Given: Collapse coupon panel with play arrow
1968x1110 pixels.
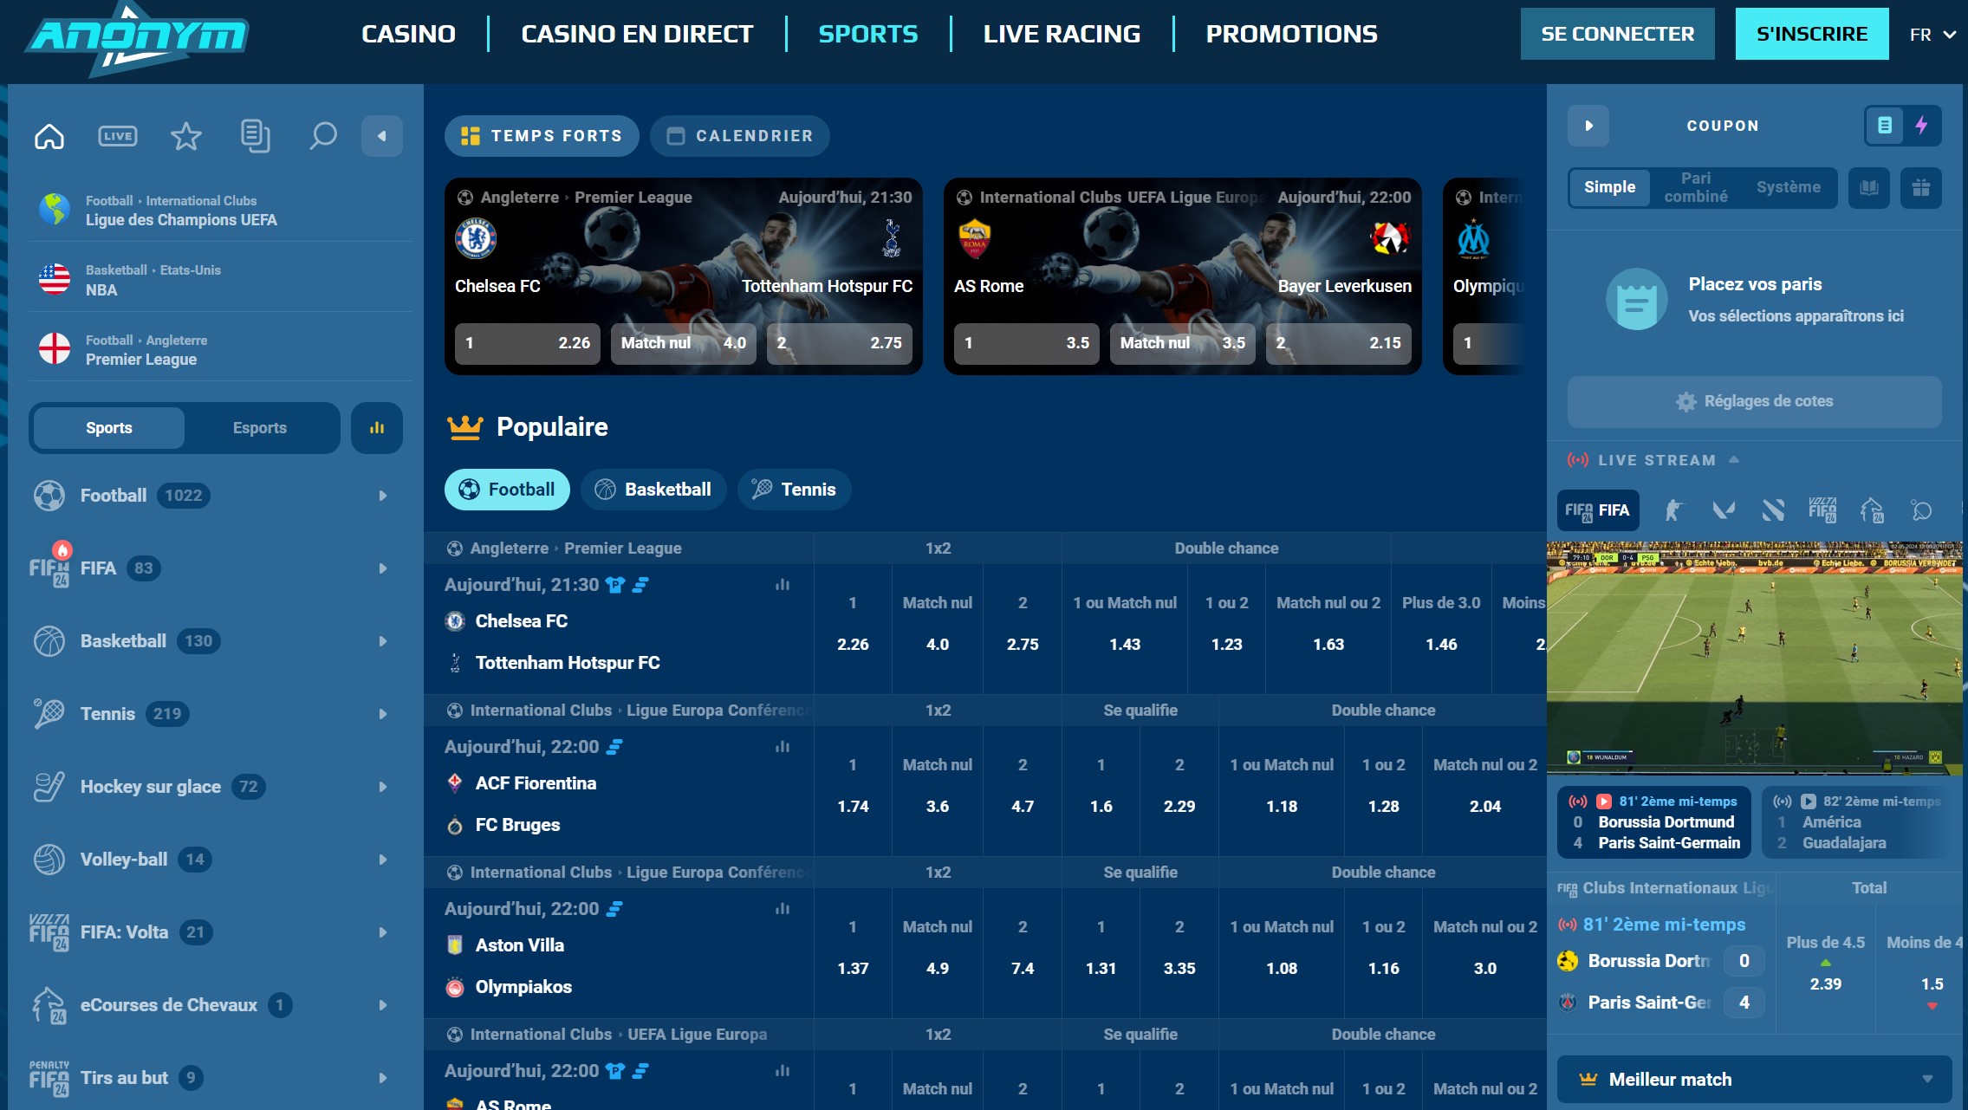Looking at the screenshot, I should tap(1588, 126).
